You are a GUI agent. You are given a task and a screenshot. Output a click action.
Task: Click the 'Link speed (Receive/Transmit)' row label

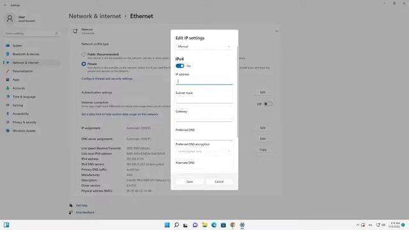click(x=101, y=148)
